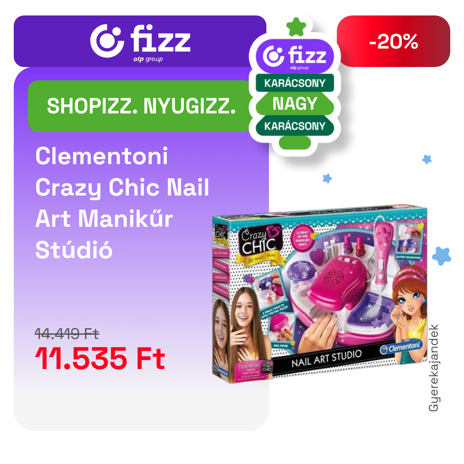Click the bottom KARÁCSONY tree label

(x=295, y=126)
